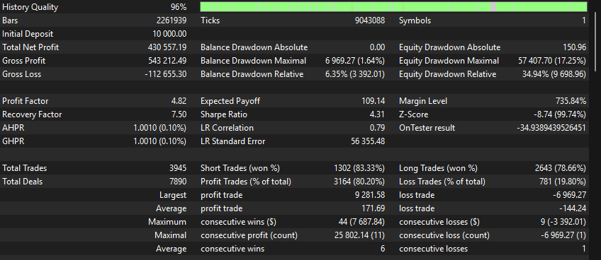This screenshot has width=601, height=260.
Task: Click consecutive losses value 9 (-3 392.01)
Action: (x=563, y=222)
